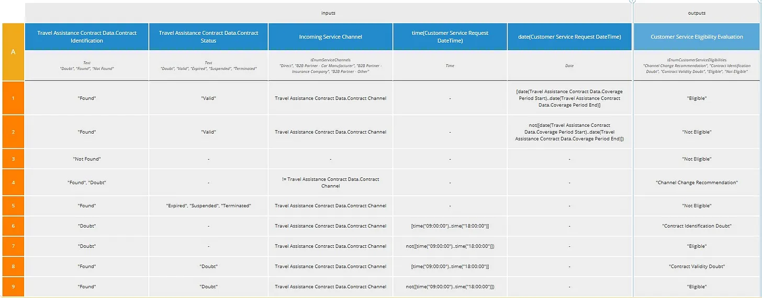Click the Contract Identification column header
The image size is (762, 298).
coord(87,37)
